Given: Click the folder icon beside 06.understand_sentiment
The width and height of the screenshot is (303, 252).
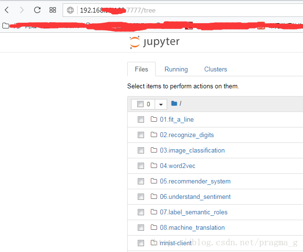Looking at the screenshot, I should coord(154,196).
